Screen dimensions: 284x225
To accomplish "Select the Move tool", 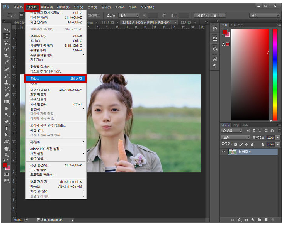I will click(6, 29).
